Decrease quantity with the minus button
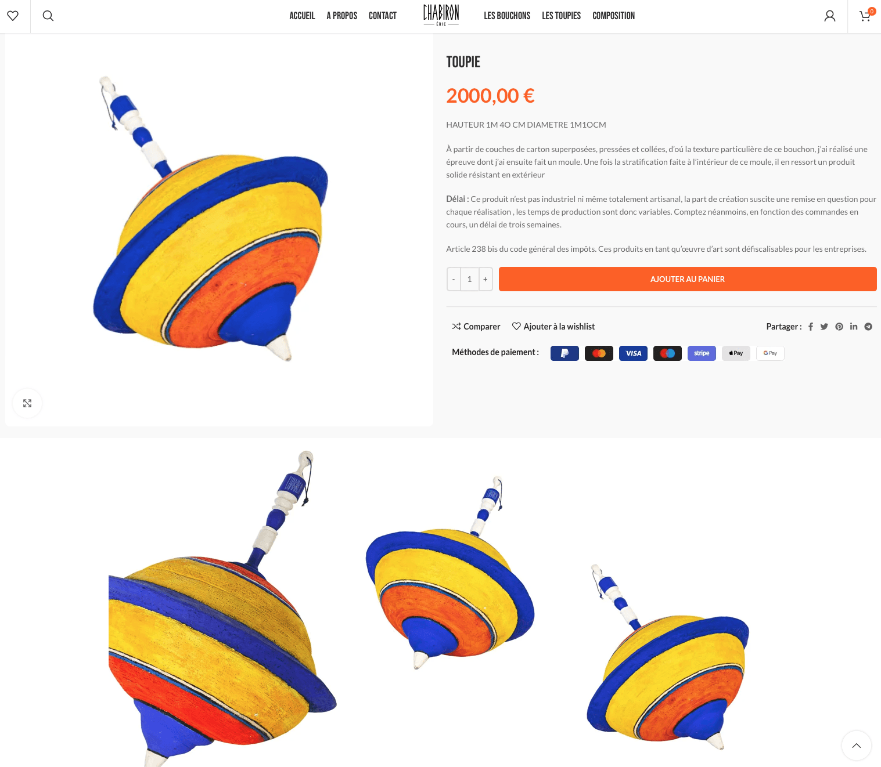 (454, 279)
